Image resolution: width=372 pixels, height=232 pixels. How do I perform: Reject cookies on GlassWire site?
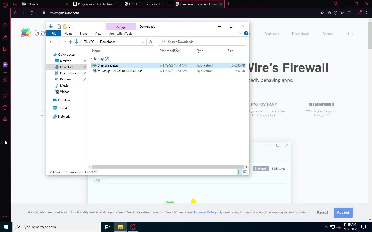coord(322,212)
